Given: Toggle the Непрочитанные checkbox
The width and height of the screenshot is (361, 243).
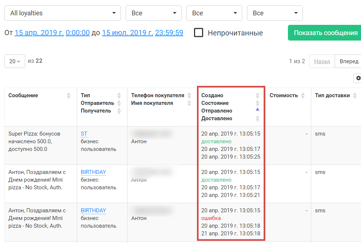Looking at the screenshot, I should point(199,33).
